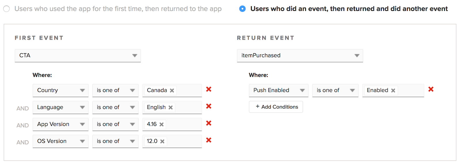
Task: Delete the Push Enabled condition row
Action: coord(431,89)
